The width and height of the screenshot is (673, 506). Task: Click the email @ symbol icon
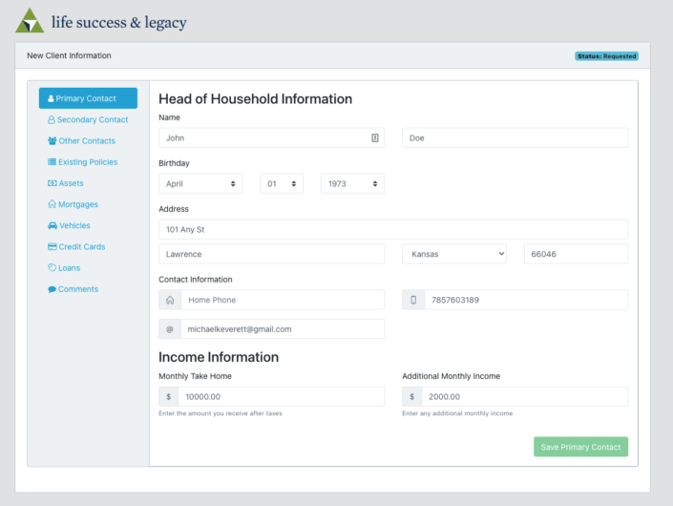170,328
